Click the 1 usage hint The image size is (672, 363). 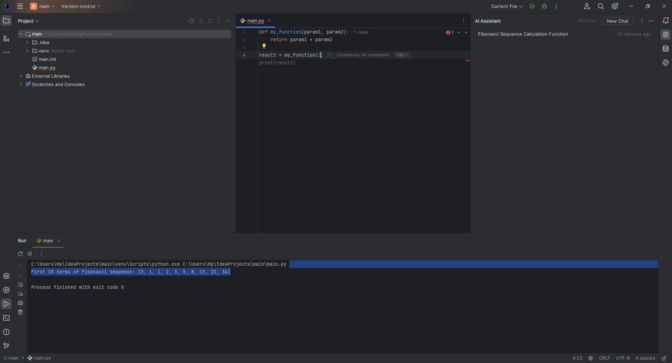pyautogui.click(x=361, y=32)
